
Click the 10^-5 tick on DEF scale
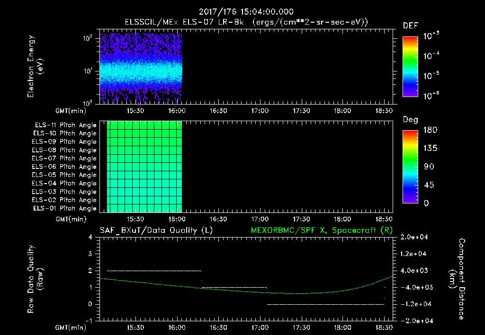[431, 76]
